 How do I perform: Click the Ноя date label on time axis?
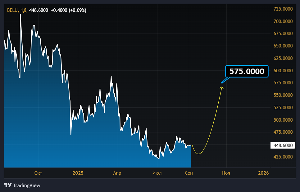pos(226,173)
